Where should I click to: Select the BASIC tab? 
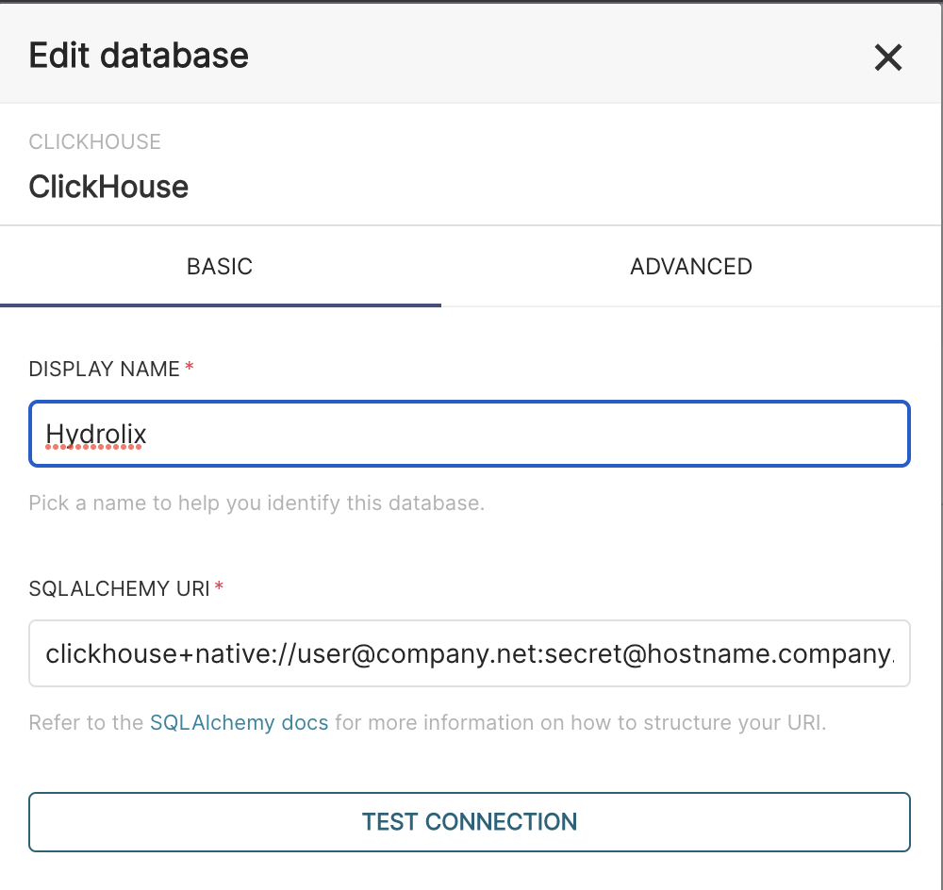tap(220, 267)
